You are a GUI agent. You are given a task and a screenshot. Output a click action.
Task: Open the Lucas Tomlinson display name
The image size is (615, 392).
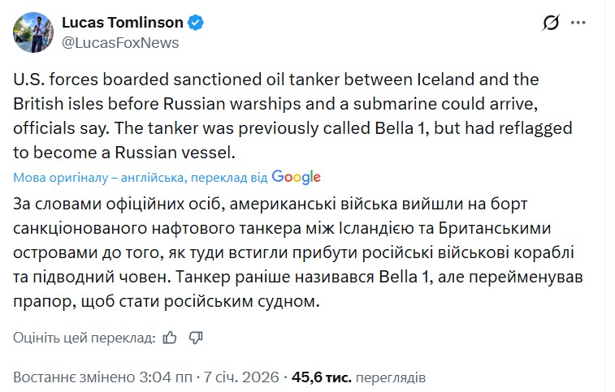[122, 23]
